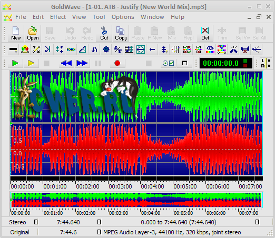Click the greyed-out Undo icon
The width and height of the screenshot is (275, 238).
pyautogui.click(x=70, y=33)
